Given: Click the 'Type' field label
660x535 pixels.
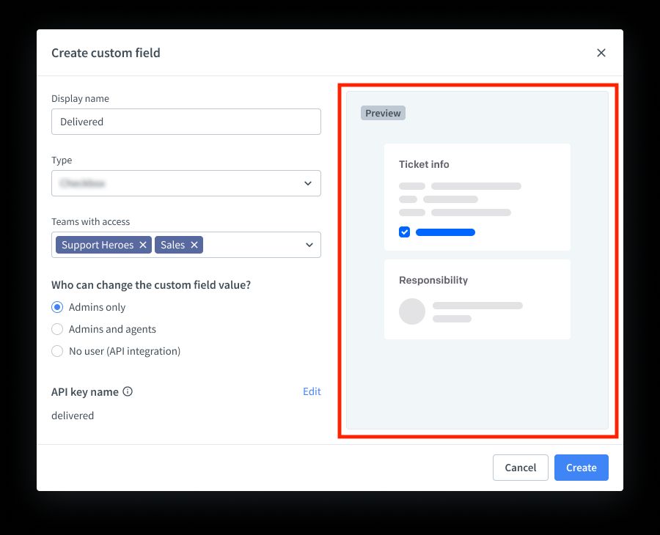Looking at the screenshot, I should [x=62, y=160].
